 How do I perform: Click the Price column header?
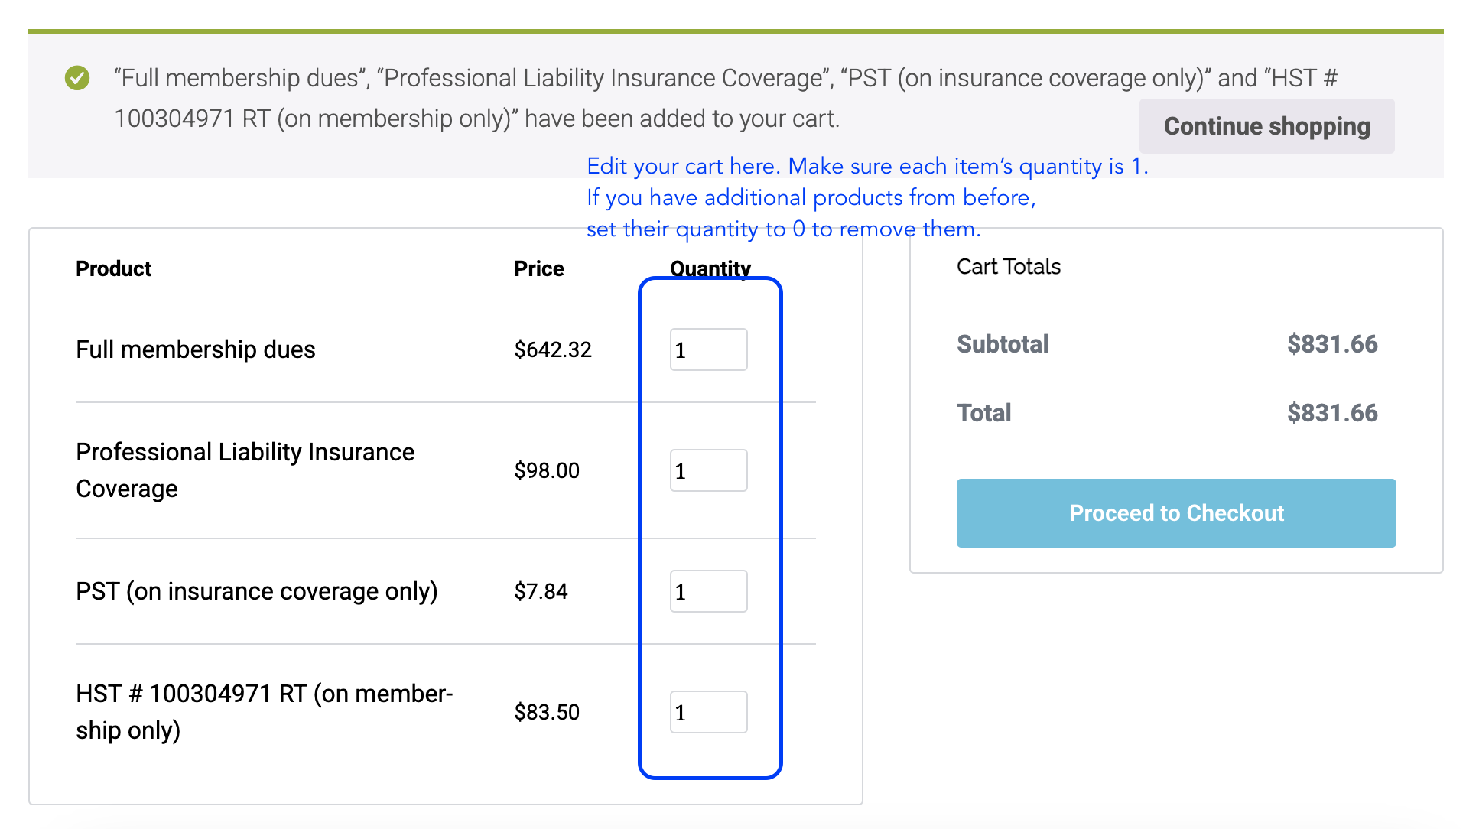(538, 269)
